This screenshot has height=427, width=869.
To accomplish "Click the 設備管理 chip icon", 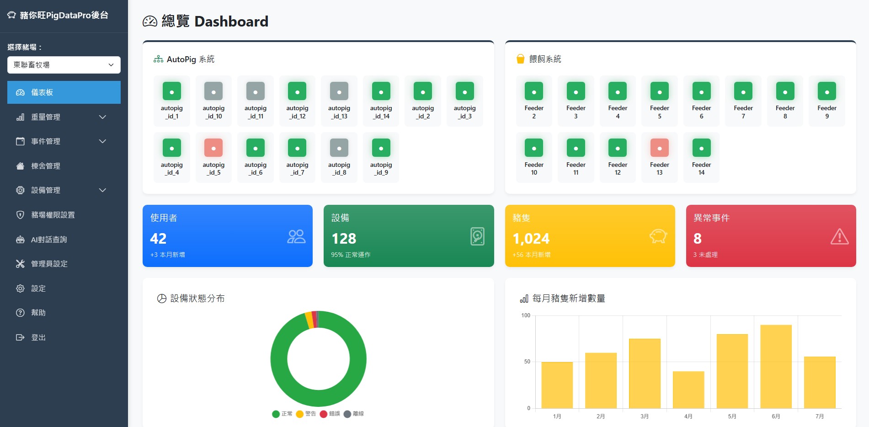I will coord(20,190).
